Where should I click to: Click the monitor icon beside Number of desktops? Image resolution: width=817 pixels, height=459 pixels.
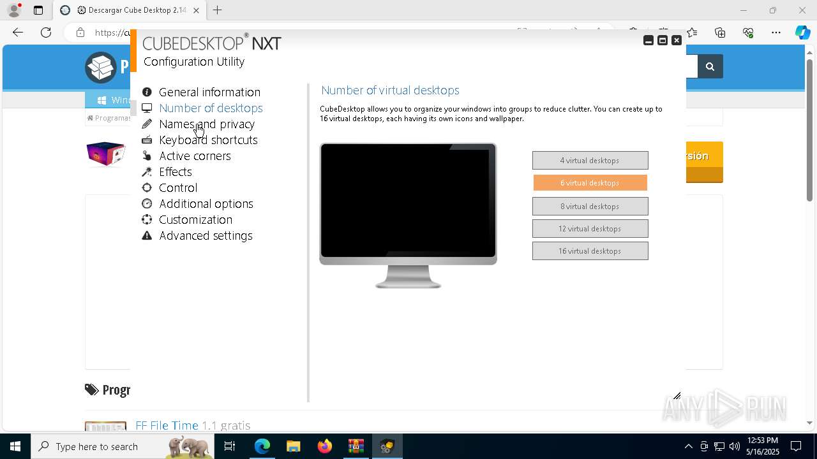(x=147, y=108)
